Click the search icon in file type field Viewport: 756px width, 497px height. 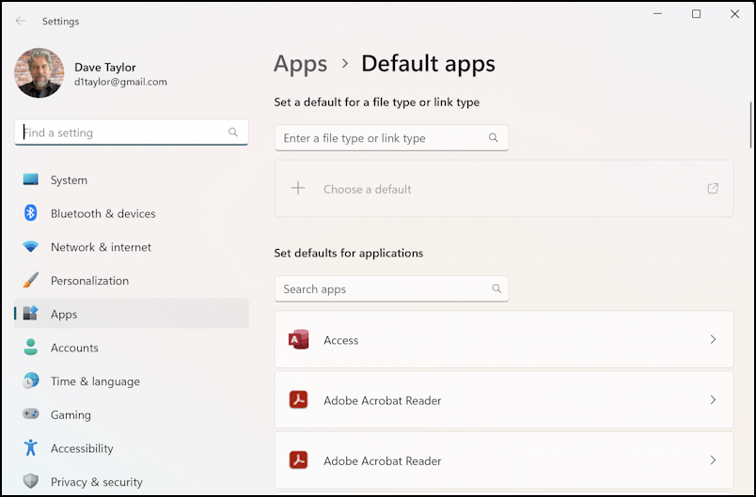click(x=494, y=138)
